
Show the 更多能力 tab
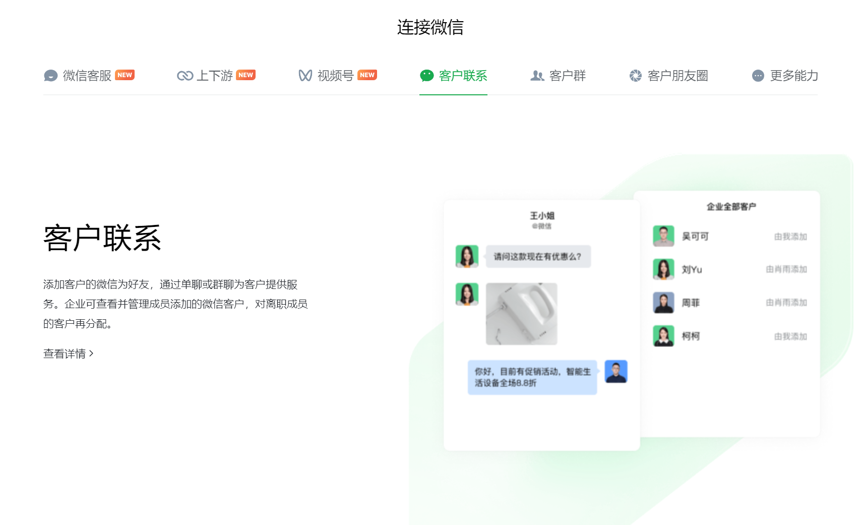coord(785,76)
